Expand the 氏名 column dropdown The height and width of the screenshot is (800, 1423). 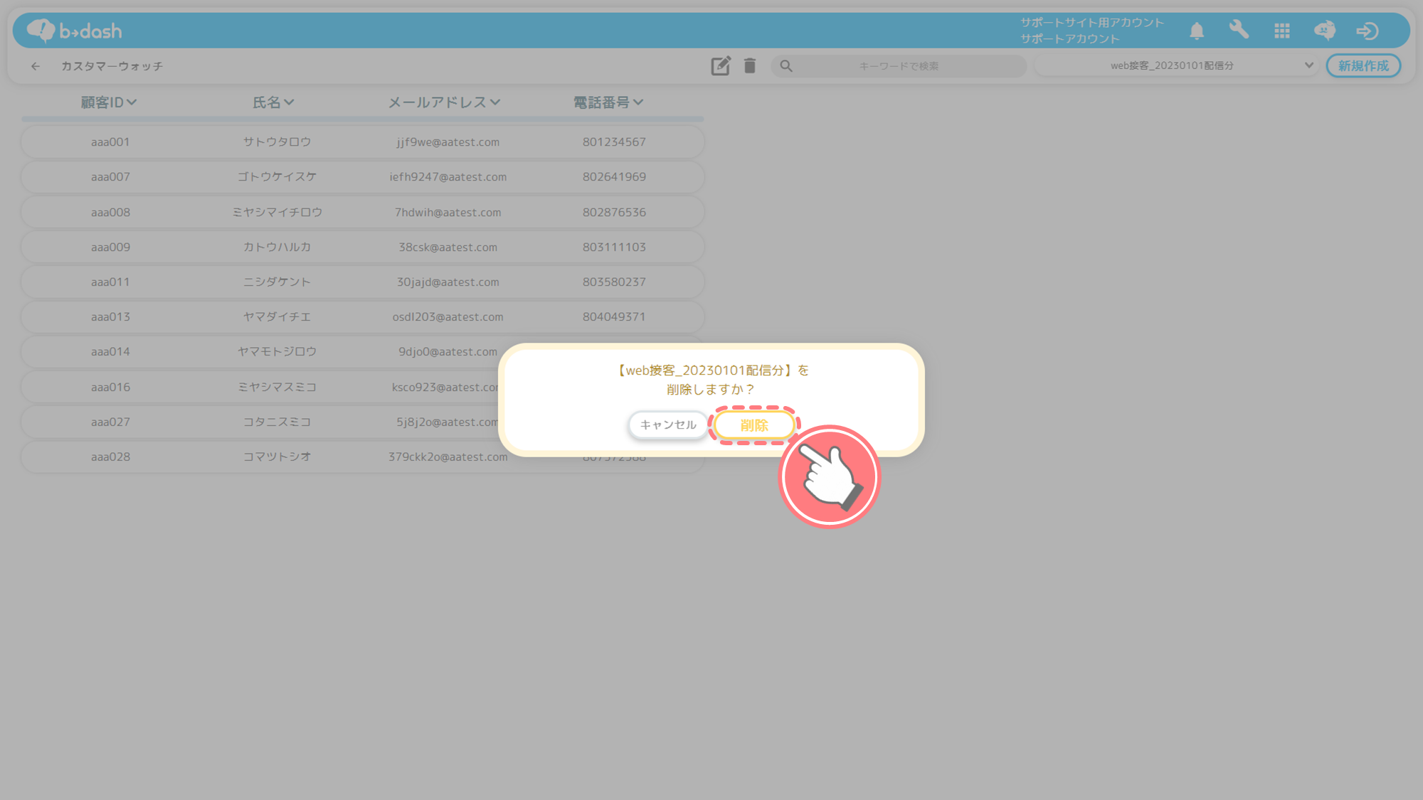point(289,102)
